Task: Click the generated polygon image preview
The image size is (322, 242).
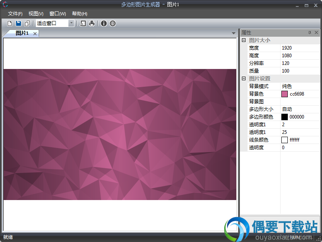Action: pyautogui.click(x=120, y=134)
